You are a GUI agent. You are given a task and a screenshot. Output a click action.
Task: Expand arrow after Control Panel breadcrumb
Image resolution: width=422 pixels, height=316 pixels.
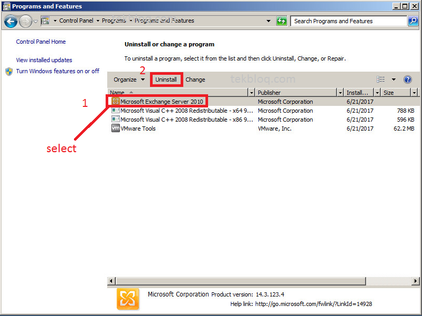98,21
